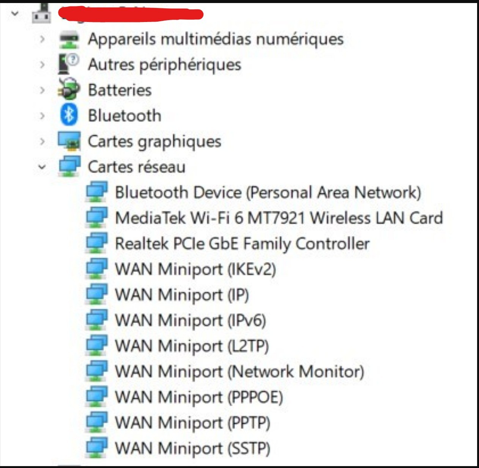The height and width of the screenshot is (468, 479).
Task: Click the Realtek PCIe GbE adapter icon
Action: coord(96,243)
